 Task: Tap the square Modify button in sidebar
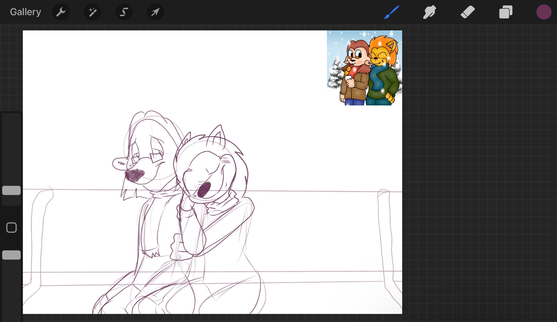coord(11,228)
